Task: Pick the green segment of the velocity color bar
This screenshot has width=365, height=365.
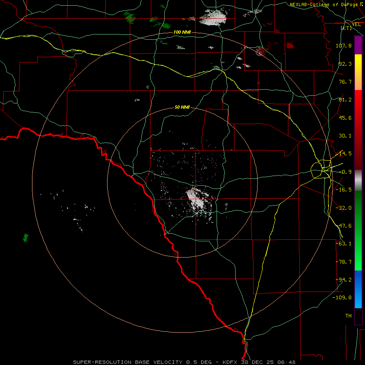Action: [x=358, y=230]
